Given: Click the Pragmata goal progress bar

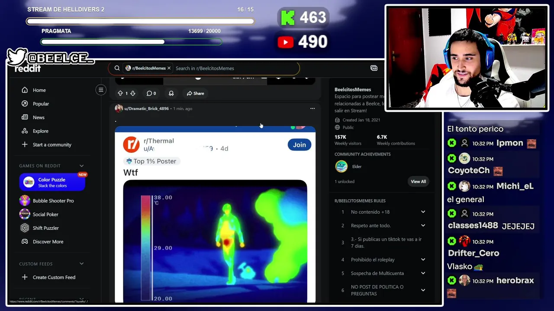Looking at the screenshot, I should click(x=131, y=42).
